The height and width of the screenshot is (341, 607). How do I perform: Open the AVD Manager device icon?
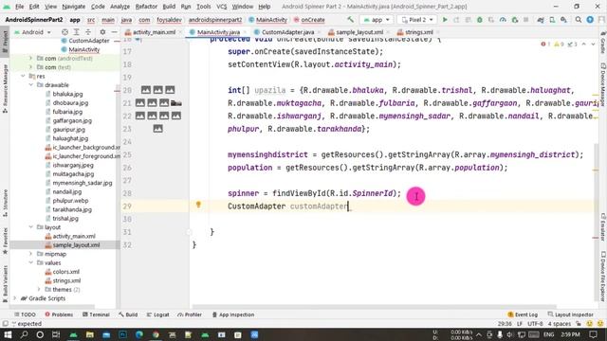552,19
